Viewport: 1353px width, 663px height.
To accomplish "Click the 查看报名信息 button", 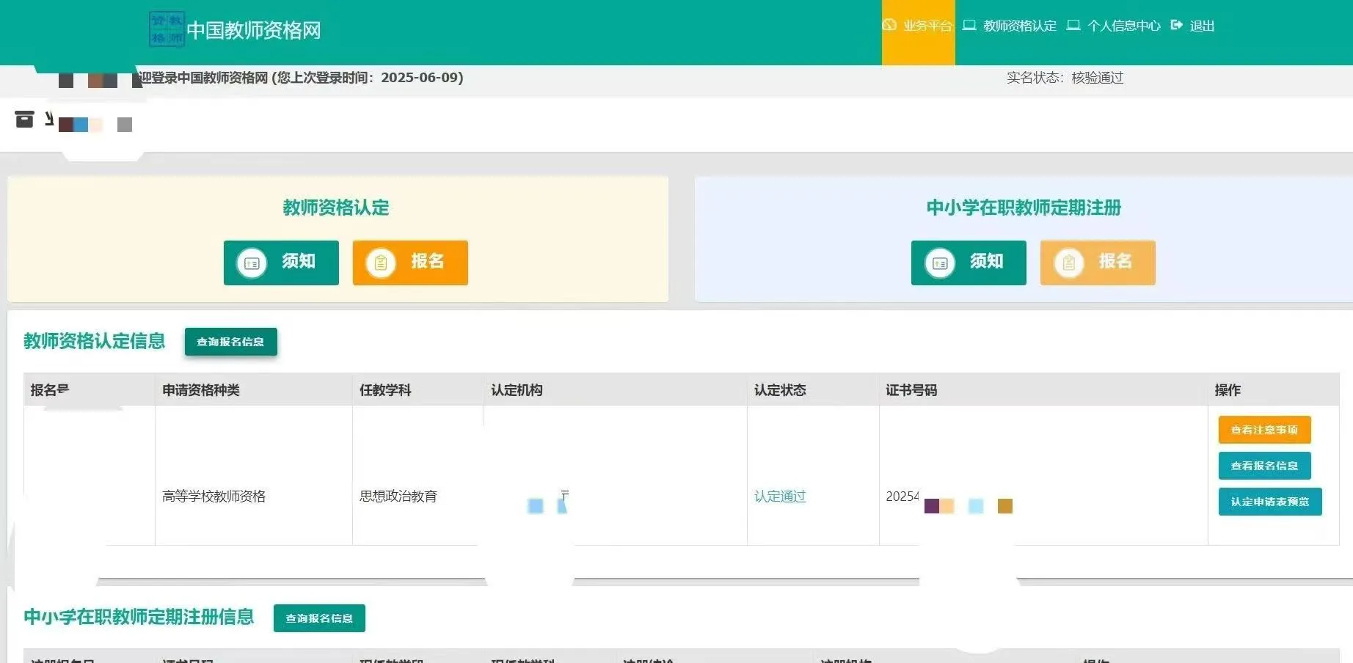I will click(1265, 466).
